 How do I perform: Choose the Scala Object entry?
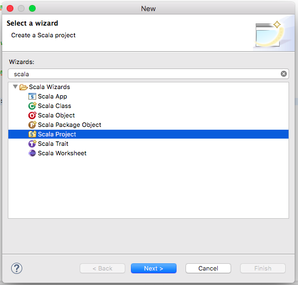point(56,115)
